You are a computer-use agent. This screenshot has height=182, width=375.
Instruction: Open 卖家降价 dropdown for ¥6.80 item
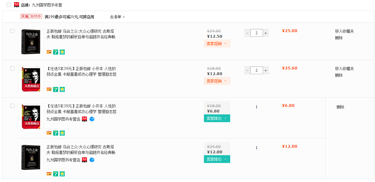tap(217, 118)
